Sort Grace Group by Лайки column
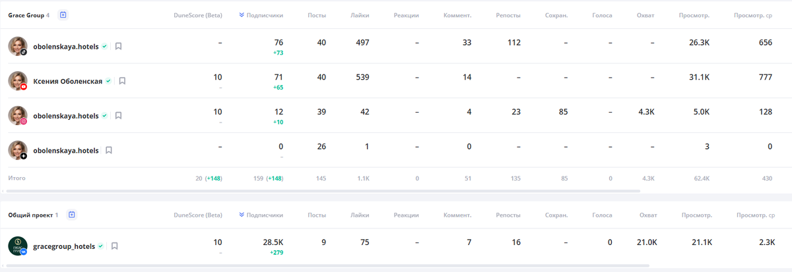 360,14
